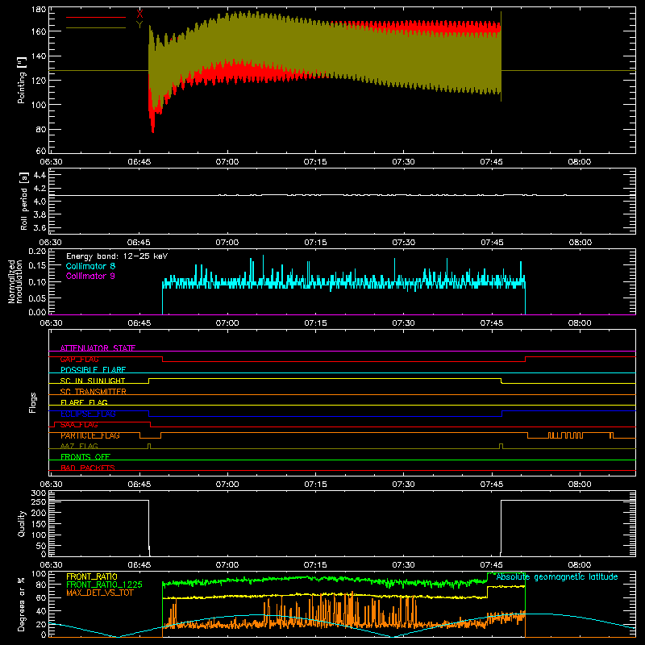
Task: Click 07:30 tick label under quality plot
Action: coord(404,565)
